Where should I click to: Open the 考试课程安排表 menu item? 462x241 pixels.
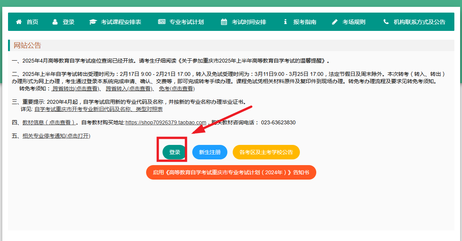(x=121, y=22)
